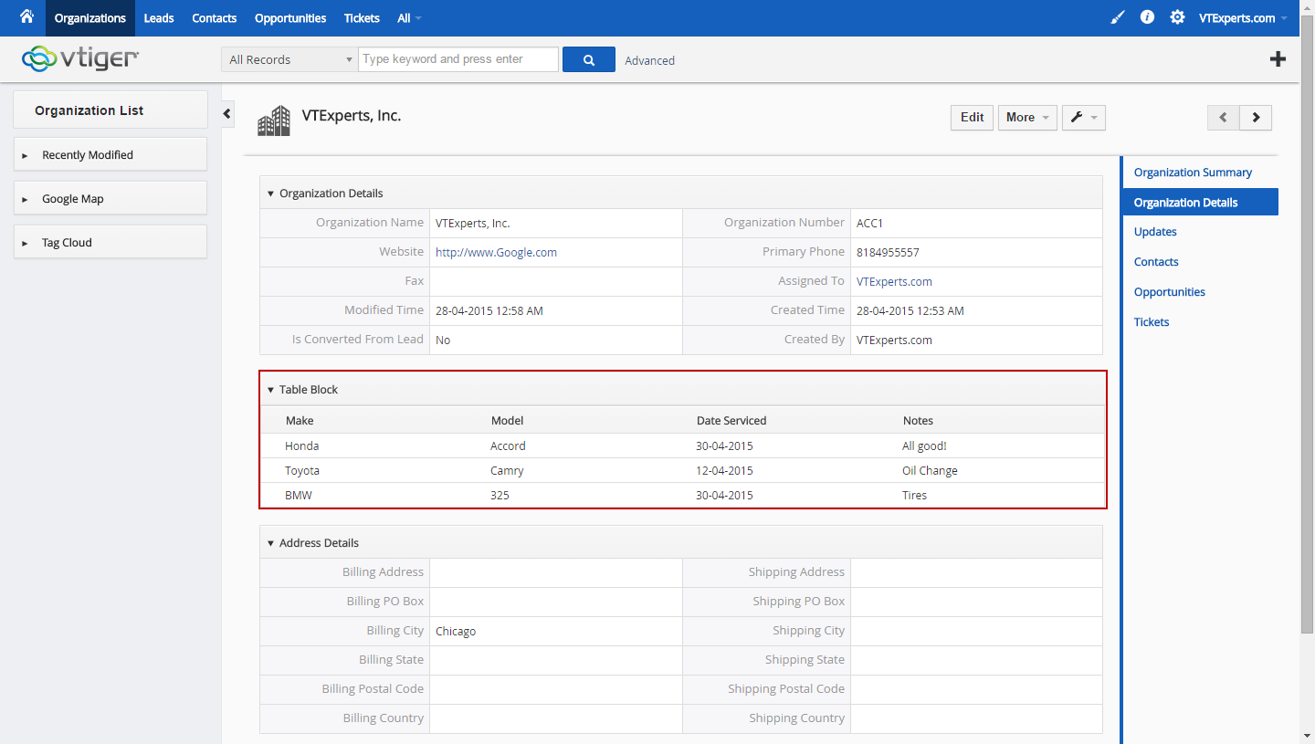This screenshot has width=1315, height=744.
Task: Open the VTExperts.com user menu
Action: (1243, 18)
